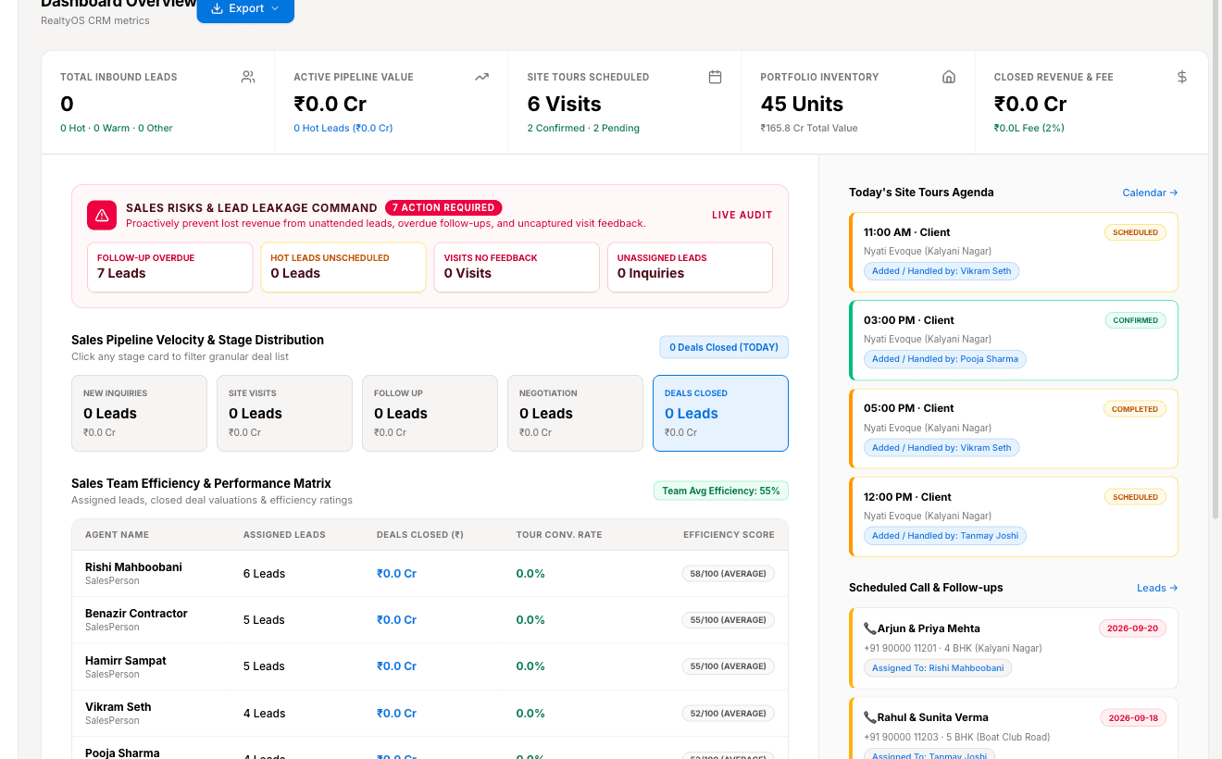Click the 6 Visits value
Viewport: 1222px width, 759px height.
(x=565, y=104)
